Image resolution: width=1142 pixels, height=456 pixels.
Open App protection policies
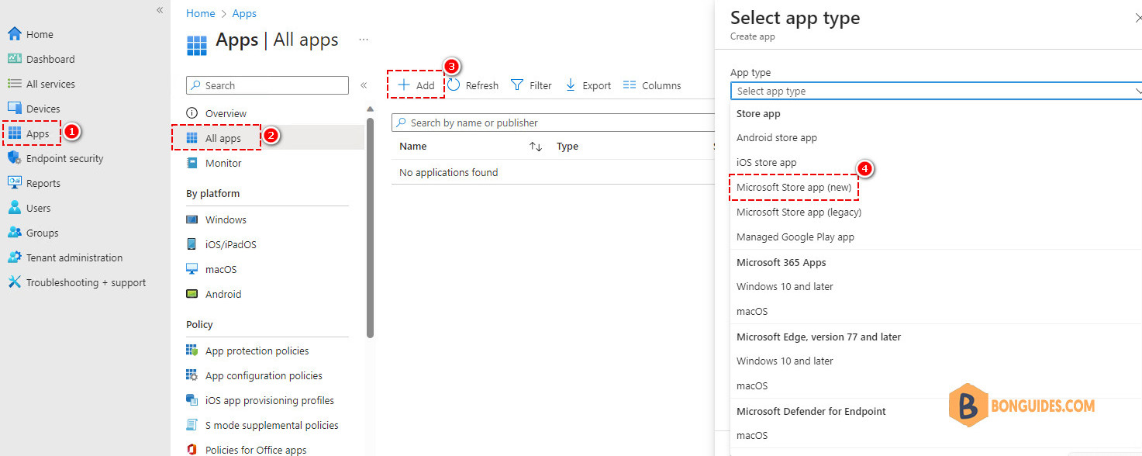[x=247, y=351]
